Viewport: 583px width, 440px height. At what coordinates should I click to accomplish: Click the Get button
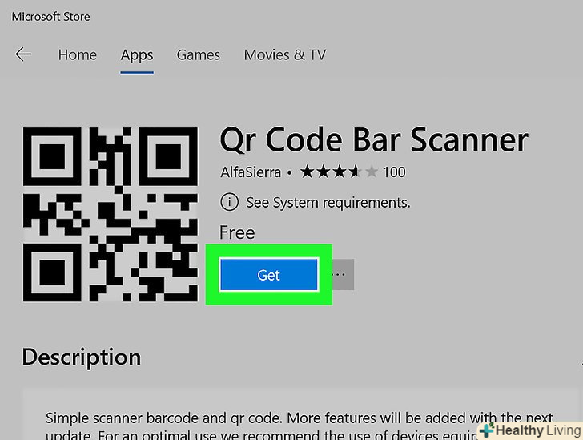coord(269,275)
